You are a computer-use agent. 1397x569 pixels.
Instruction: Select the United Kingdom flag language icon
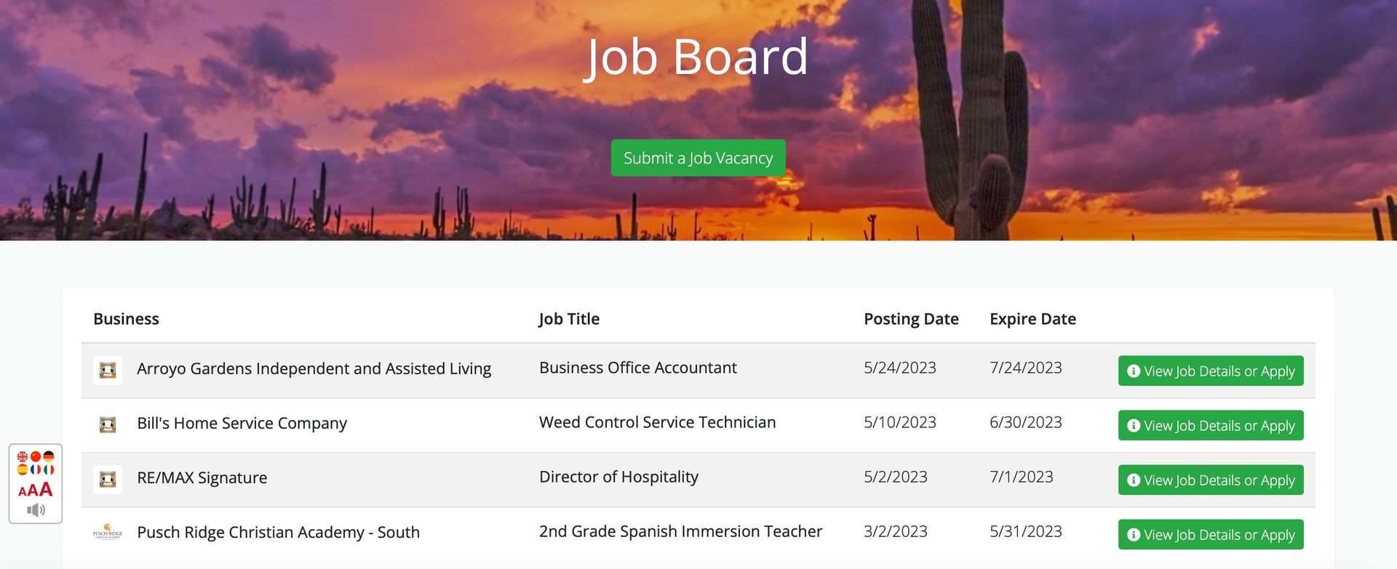point(23,456)
